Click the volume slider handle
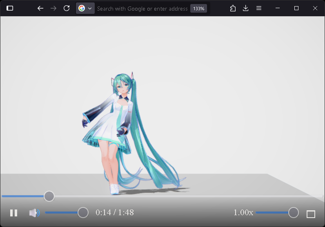 click(x=83, y=212)
